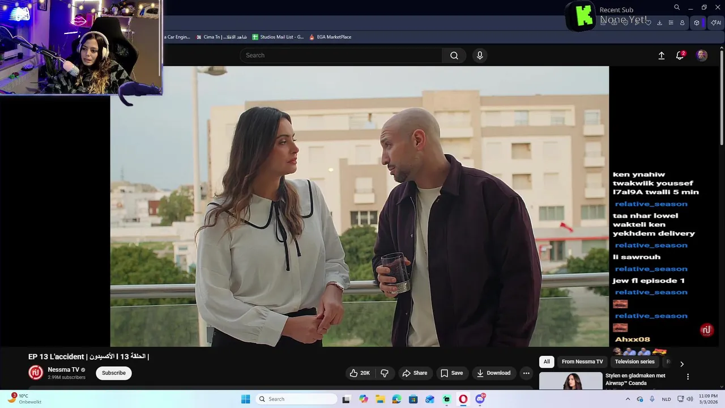Viewport: 725px width, 408px height.
Task: Open the YouTube upload/create icon
Action: (661, 56)
